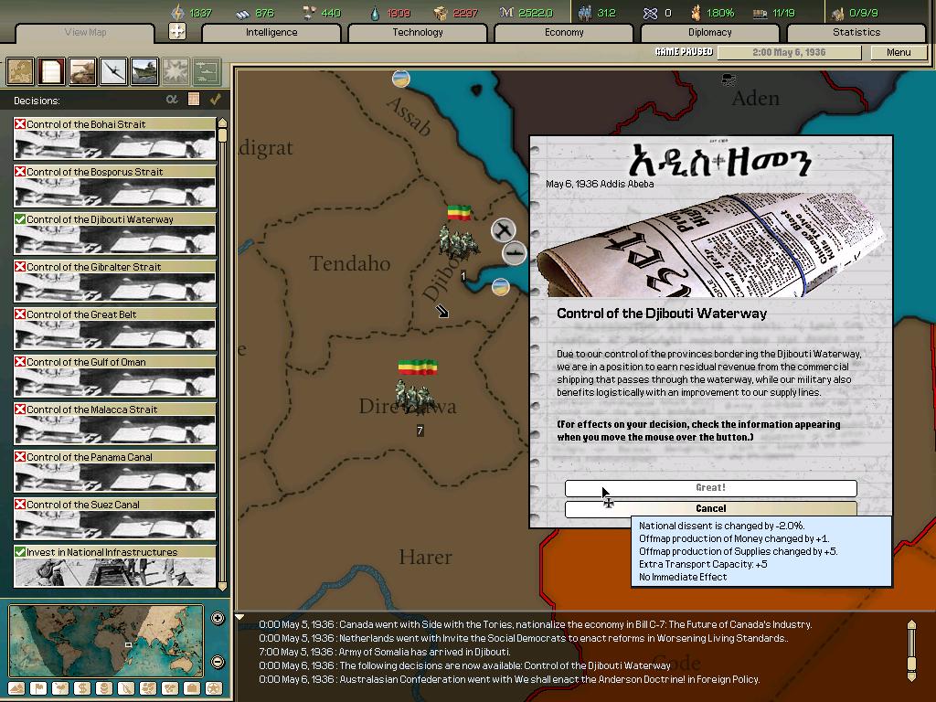Click the transport capacity truck icon
This screenshot has width=936, height=702.
click(760, 13)
